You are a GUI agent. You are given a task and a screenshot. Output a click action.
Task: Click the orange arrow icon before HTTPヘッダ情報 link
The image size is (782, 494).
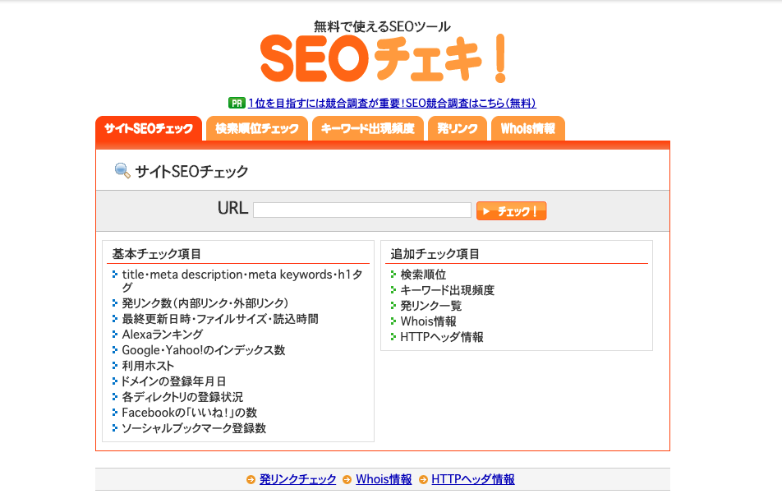[423, 479]
